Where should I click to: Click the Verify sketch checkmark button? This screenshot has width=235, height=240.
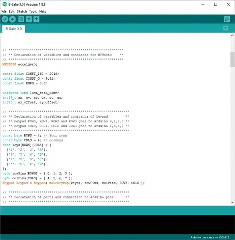5,19
